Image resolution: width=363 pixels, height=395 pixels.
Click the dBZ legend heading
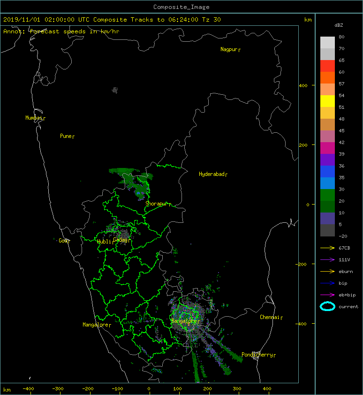coord(339,25)
